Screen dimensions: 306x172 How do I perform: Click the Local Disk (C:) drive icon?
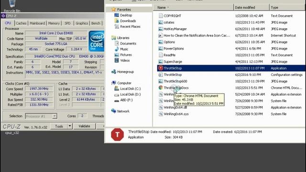click(x=117, y=88)
